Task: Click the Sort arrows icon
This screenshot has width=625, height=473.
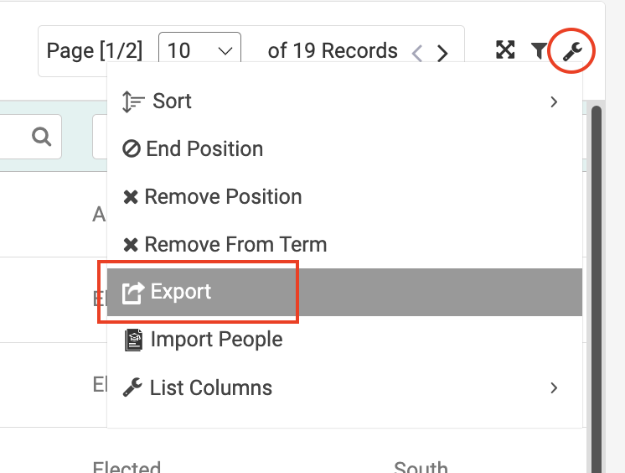Action: point(132,101)
